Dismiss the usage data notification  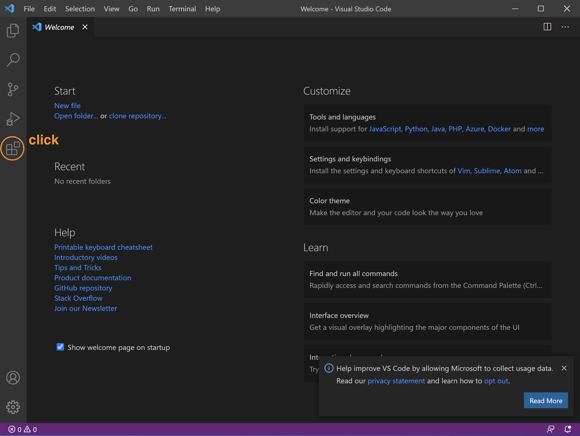pyautogui.click(x=564, y=368)
